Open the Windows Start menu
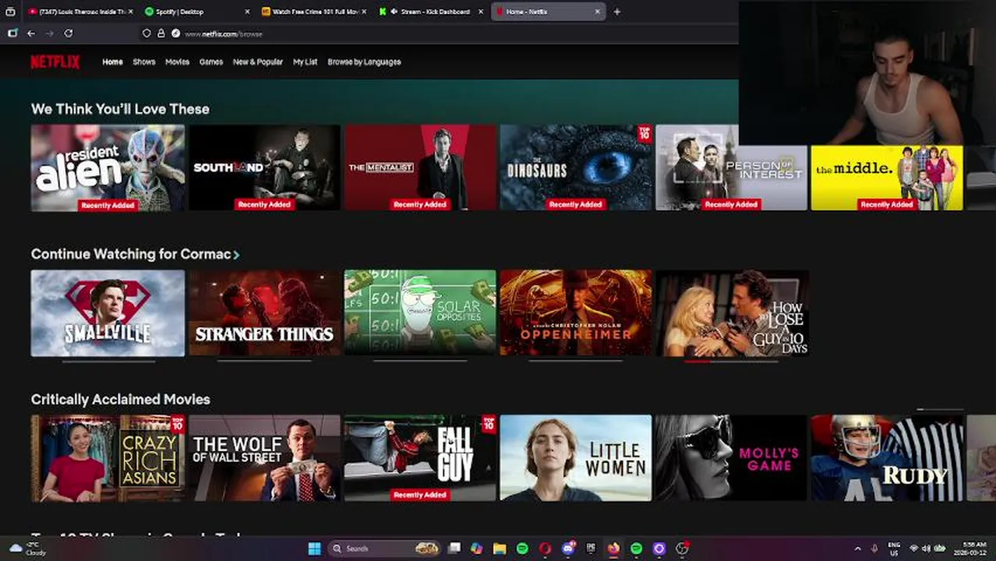This screenshot has width=996, height=561. [314, 549]
